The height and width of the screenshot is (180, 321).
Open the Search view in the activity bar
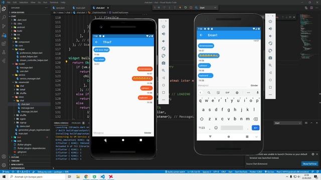4,17
